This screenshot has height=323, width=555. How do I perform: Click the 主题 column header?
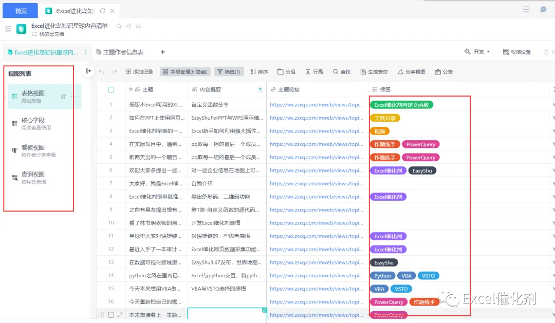coord(156,89)
